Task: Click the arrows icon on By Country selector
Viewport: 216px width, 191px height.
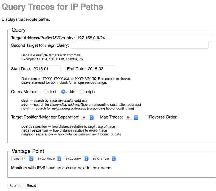Action: 87,158
